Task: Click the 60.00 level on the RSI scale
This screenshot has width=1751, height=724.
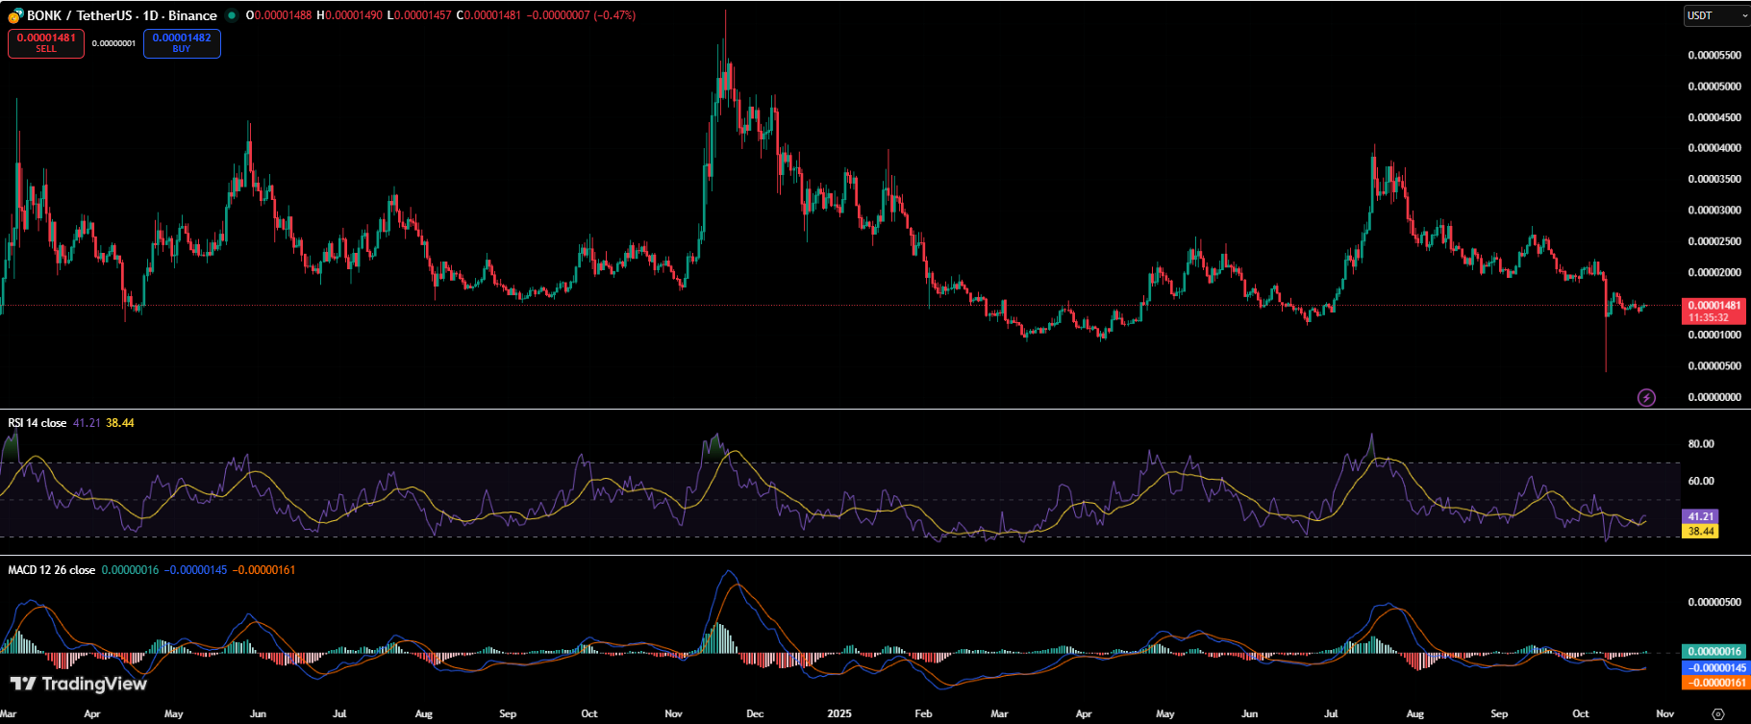Action: click(1701, 481)
